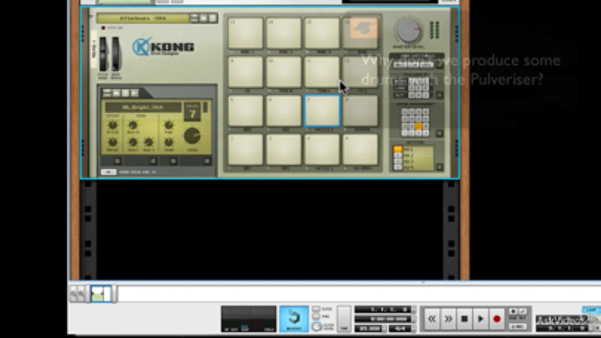Viewport: 601px width, 338px height.
Task: Trigger Kong pad 5
Action: [245, 110]
